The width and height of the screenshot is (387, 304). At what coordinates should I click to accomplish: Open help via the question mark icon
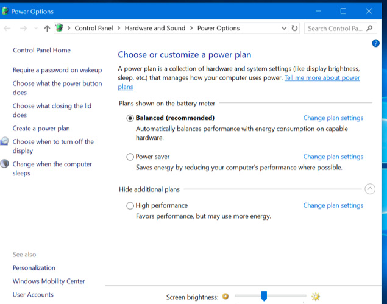(375, 43)
